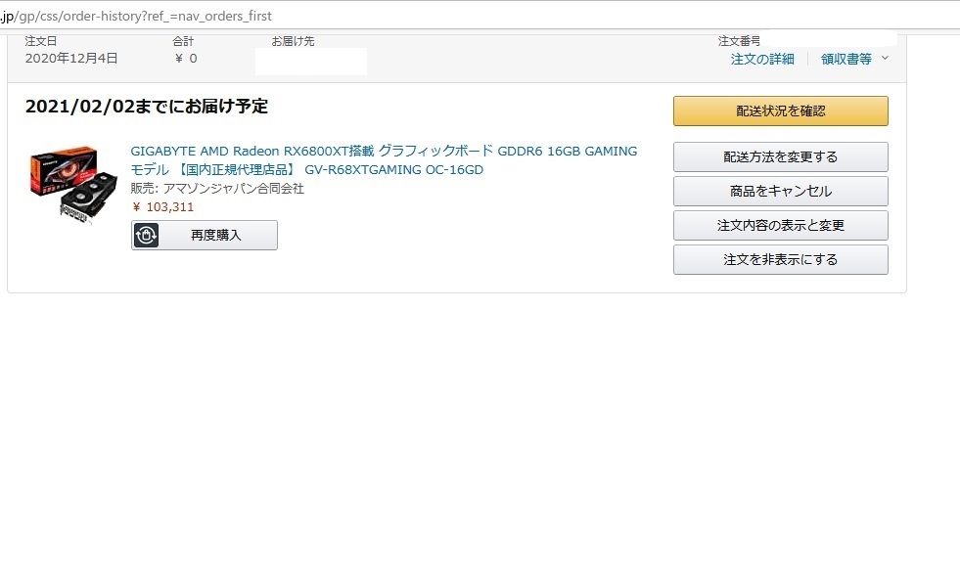Image resolution: width=960 pixels, height=576 pixels.
Task: Click the 再度購入 button label
Action: click(215, 236)
